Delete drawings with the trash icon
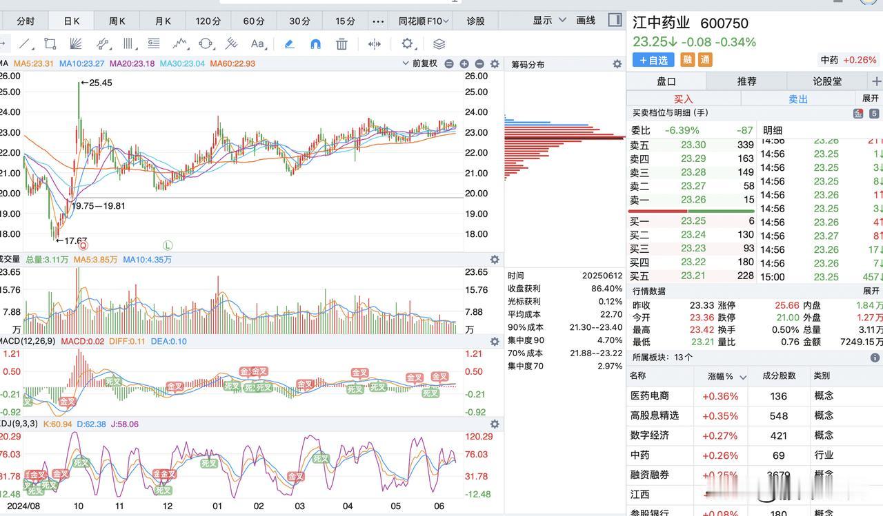 tap(341, 43)
